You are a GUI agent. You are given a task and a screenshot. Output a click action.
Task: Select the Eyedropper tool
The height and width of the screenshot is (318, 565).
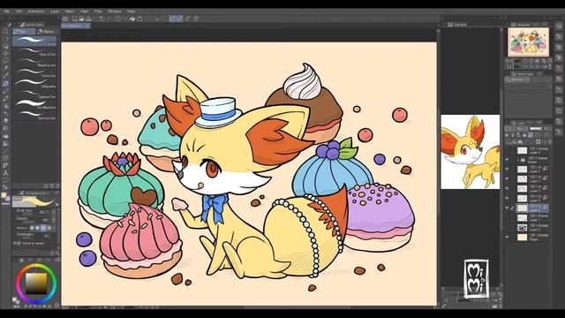[5, 75]
